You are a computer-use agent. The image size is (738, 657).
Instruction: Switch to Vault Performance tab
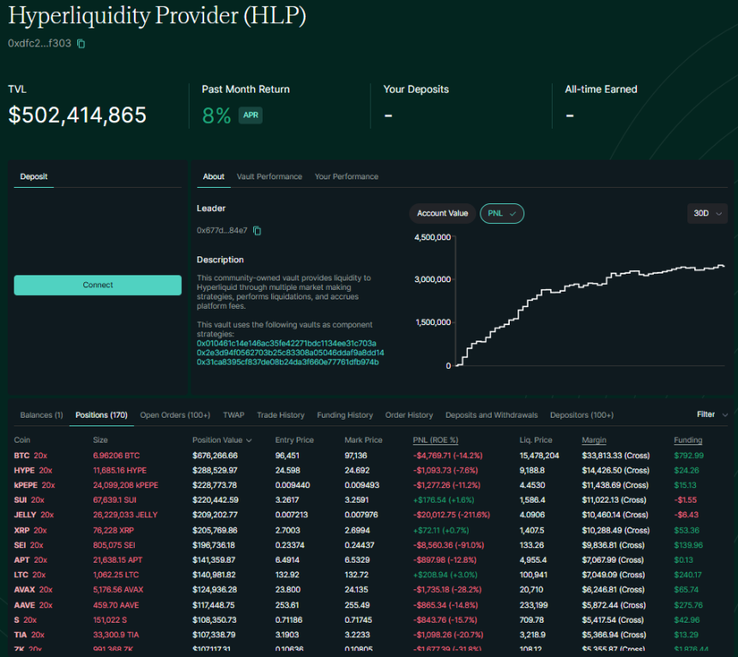point(269,177)
